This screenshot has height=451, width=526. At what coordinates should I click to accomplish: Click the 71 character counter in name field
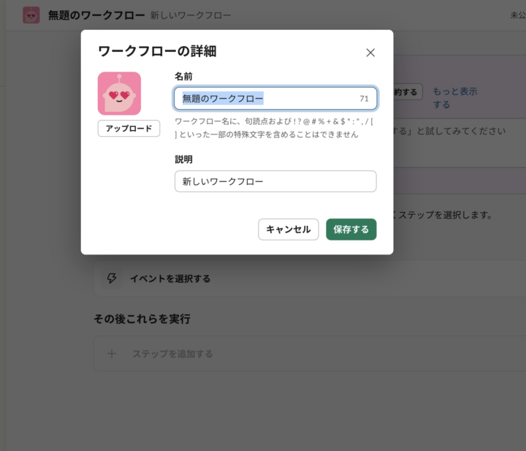(364, 99)
